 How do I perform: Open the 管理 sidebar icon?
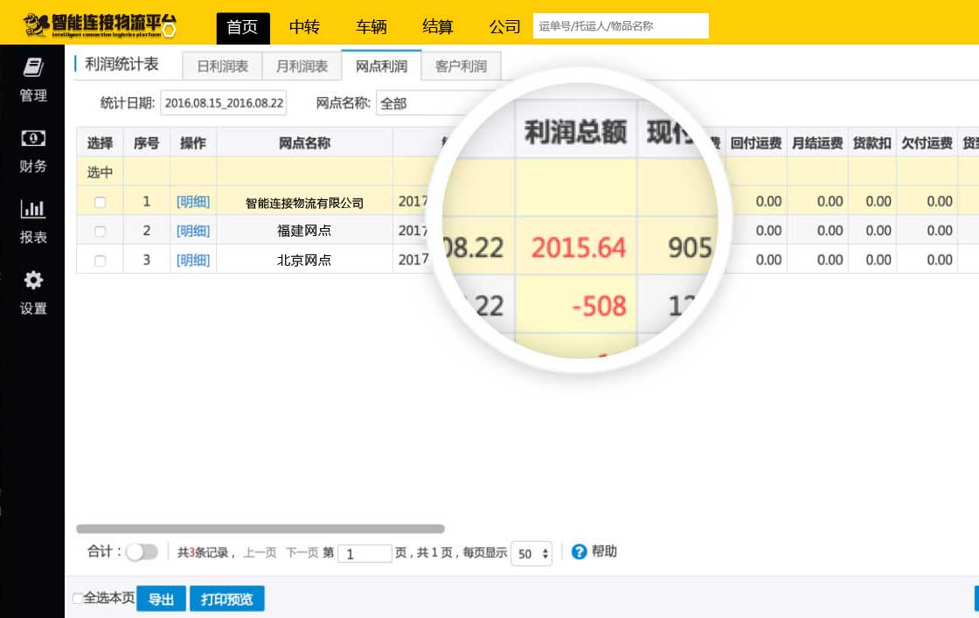(32, 68)
